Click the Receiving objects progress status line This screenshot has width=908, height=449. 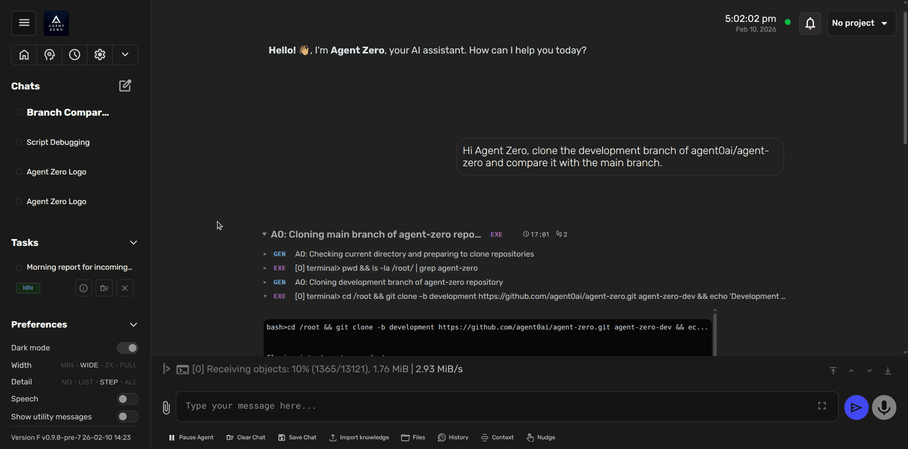point(327,369)
